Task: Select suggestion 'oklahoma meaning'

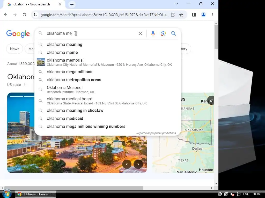Action: pyautogui.click(x=108, y=44)
